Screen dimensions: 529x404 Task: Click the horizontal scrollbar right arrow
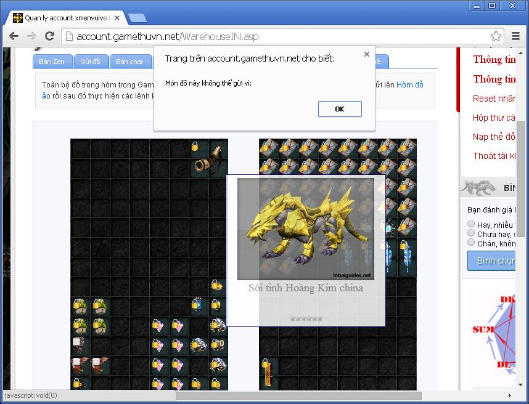[510, 395]
